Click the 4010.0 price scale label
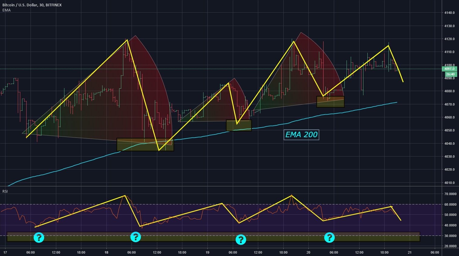The image size is (459, 256). [x=450, y=183]
